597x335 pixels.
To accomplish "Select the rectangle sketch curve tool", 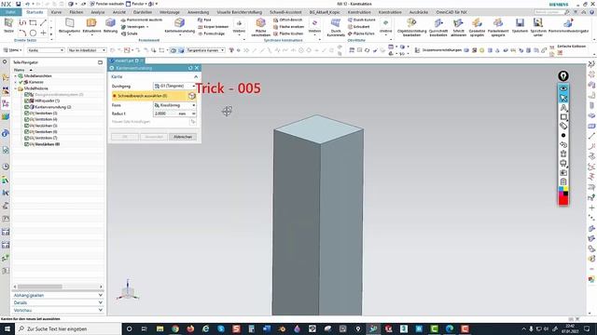I will (34, 22).
